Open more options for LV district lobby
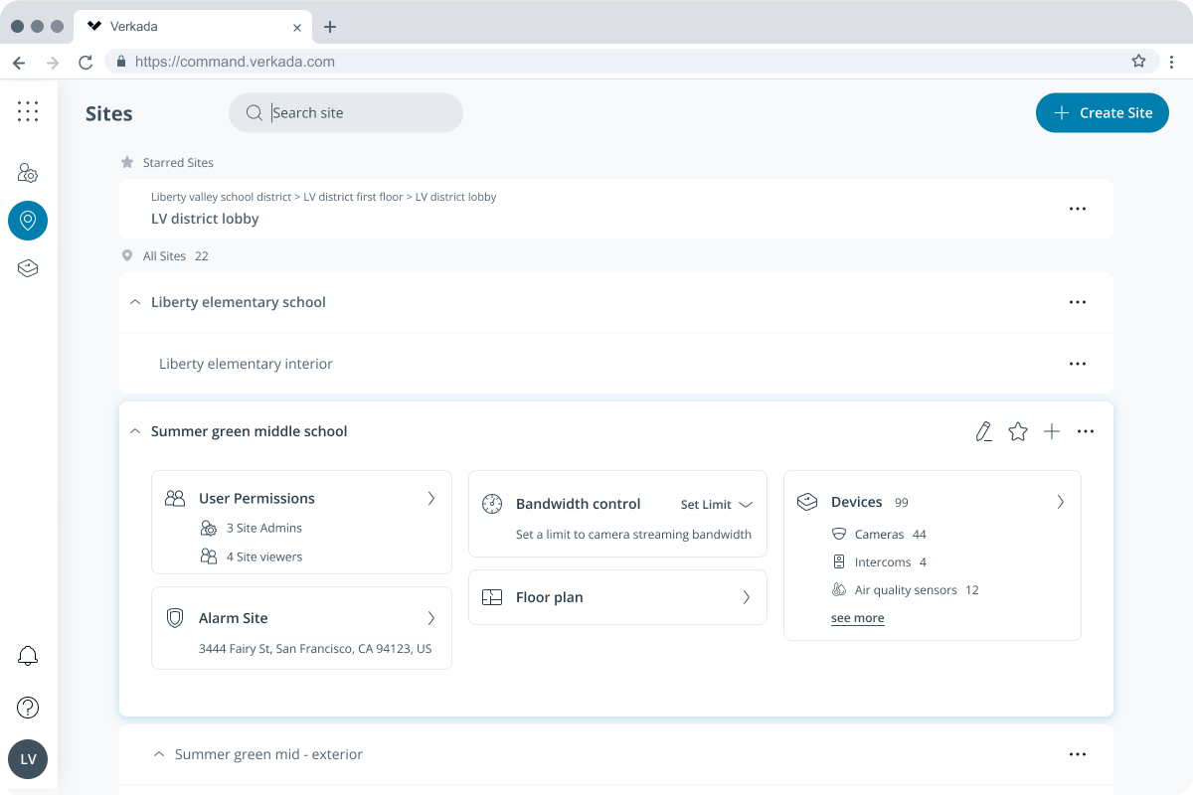Viewport: 1193px width, 795px height. [1078, 209]
